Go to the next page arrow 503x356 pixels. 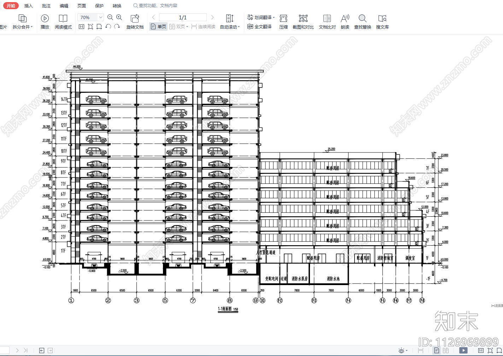tap(212, 17)
